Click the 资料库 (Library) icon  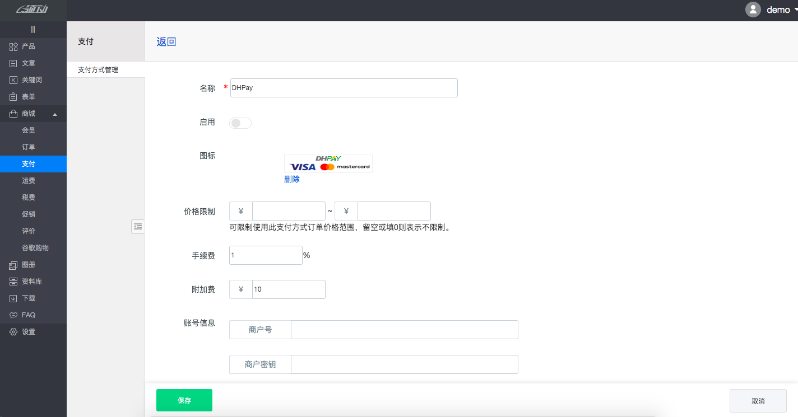click(13, 282)
